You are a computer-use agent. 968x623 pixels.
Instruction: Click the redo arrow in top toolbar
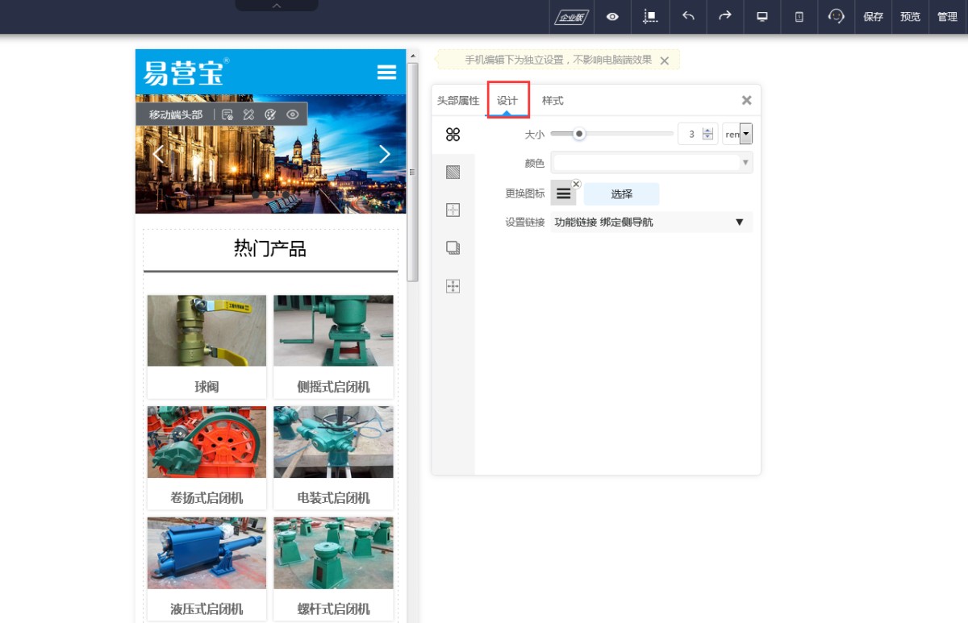click(x=724, y=17)
